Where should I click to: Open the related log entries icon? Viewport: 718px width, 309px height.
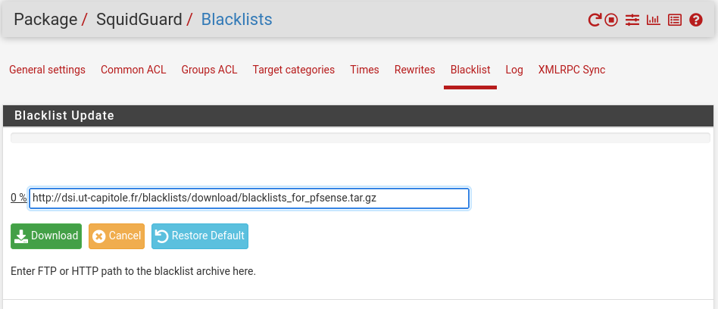point(675,20)
